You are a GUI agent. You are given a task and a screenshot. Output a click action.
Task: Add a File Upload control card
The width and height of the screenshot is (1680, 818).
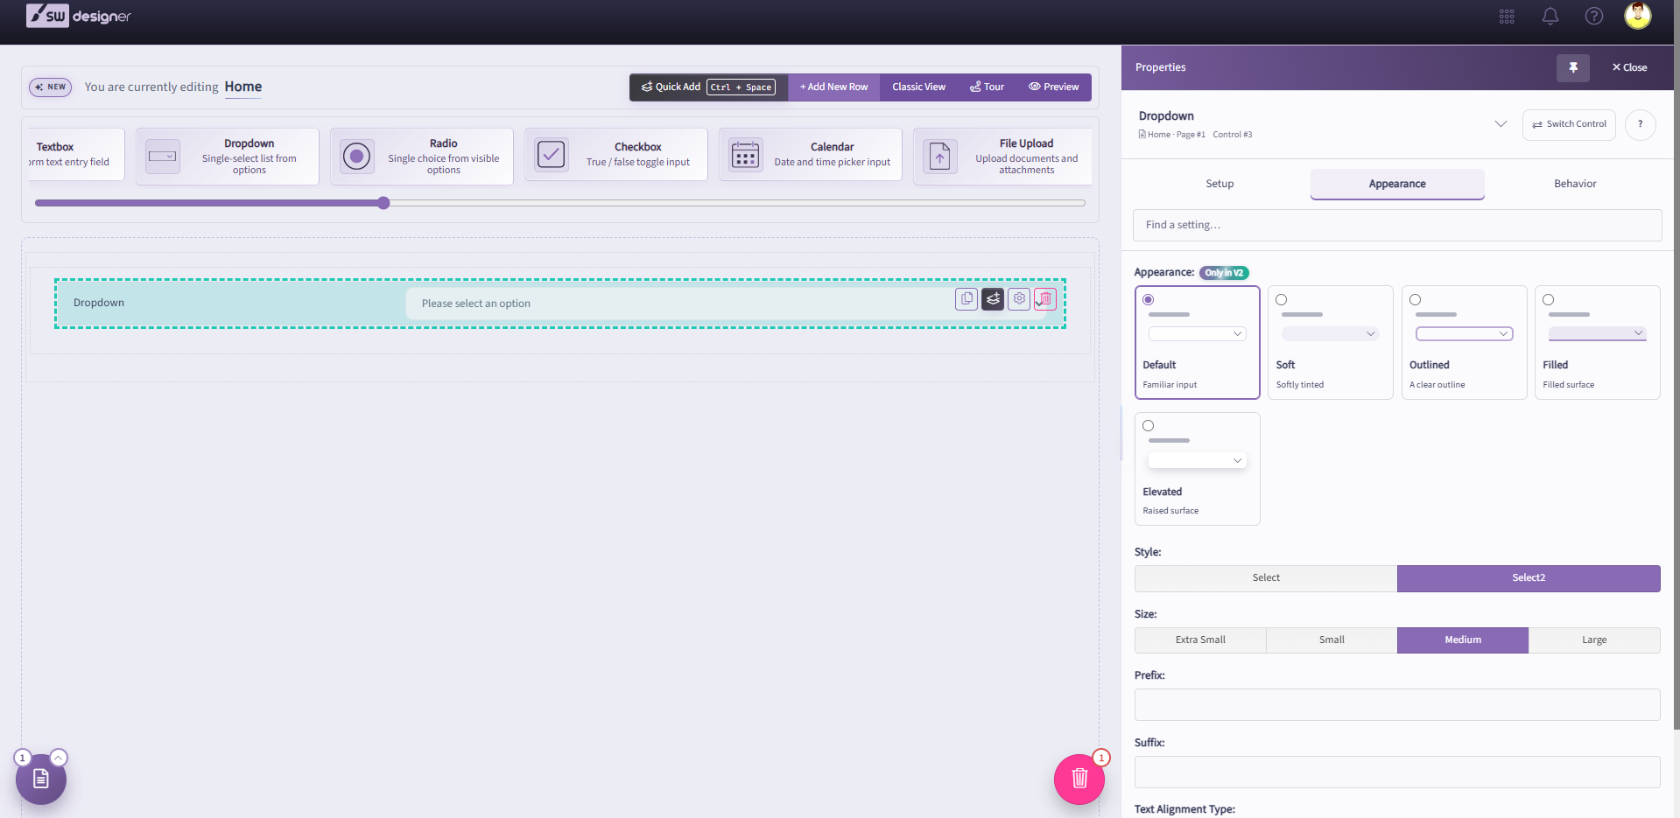tap(1003, 156)
